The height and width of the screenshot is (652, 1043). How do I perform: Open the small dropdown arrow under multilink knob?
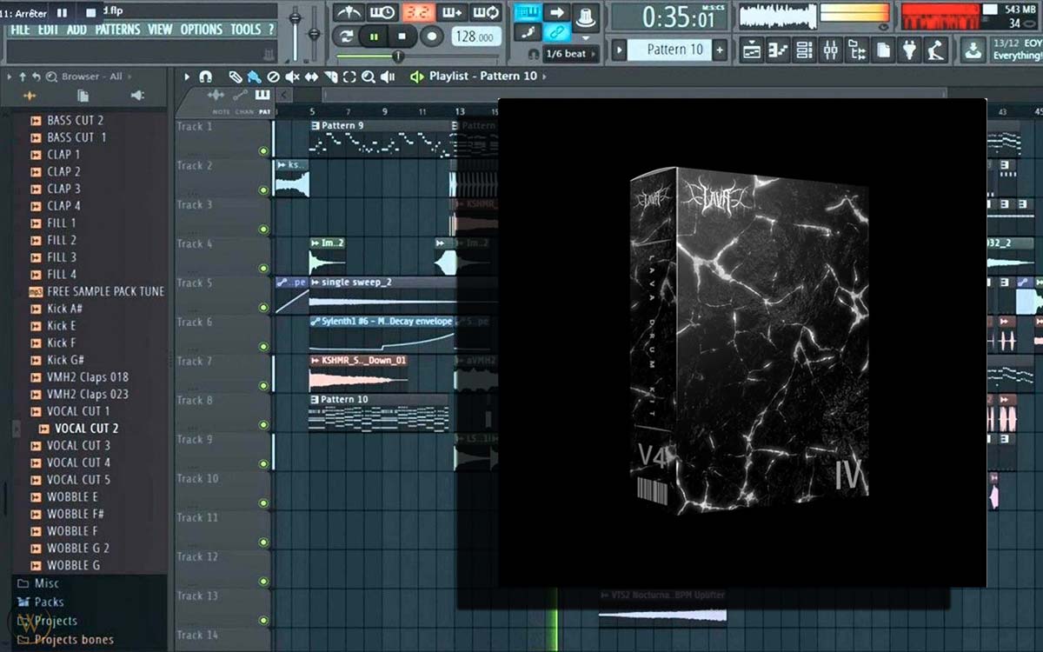point(585,38)
